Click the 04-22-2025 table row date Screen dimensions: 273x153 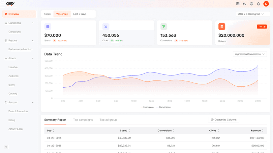pos(54,146)
